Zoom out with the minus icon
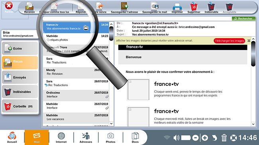The width and height of the screenshot is (259, 145). pos(195,137)
